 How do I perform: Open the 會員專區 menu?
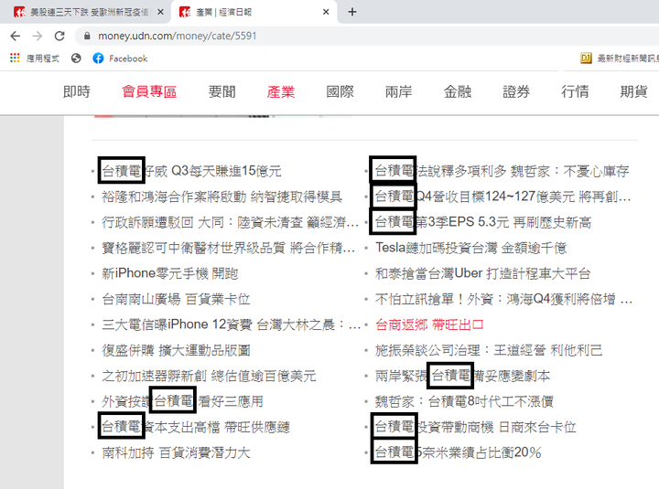(149, 91)
